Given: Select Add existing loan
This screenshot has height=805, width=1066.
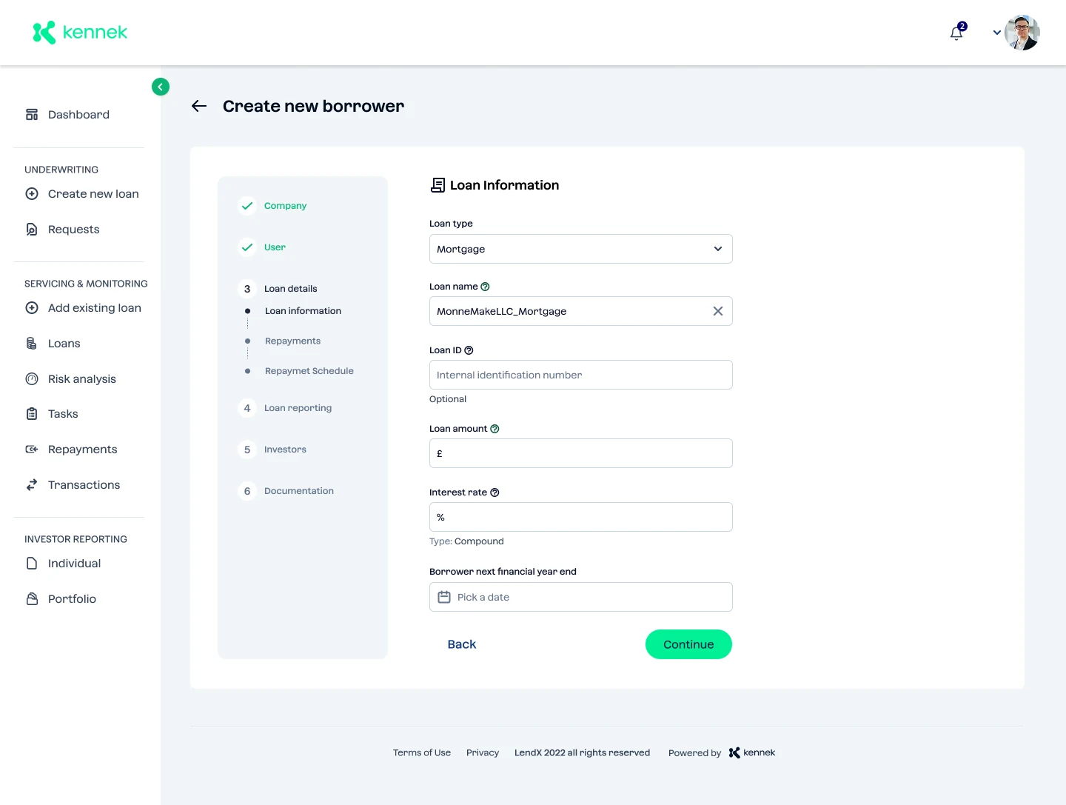Looking at the screenshot, I should tap(95, 308).
